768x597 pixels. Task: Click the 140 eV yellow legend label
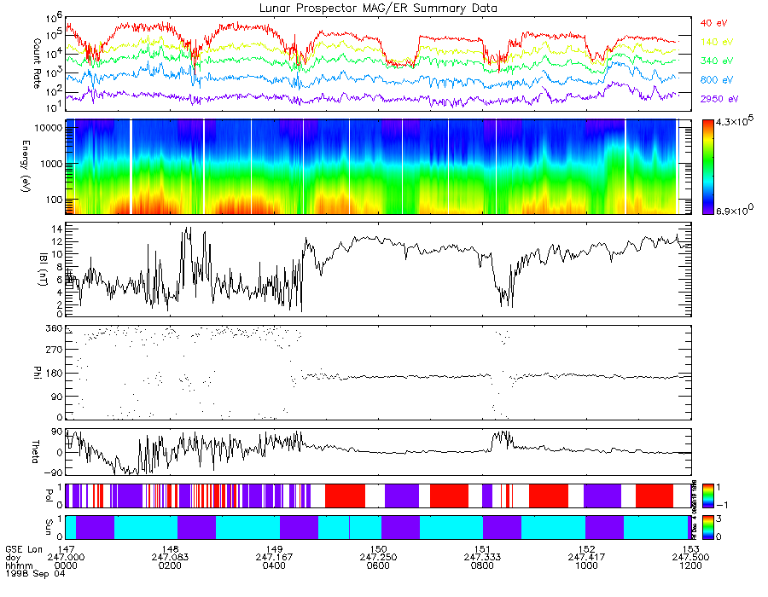[716, 42]
